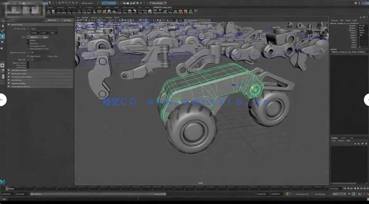Click a frame on the time slider

(159, 189)
